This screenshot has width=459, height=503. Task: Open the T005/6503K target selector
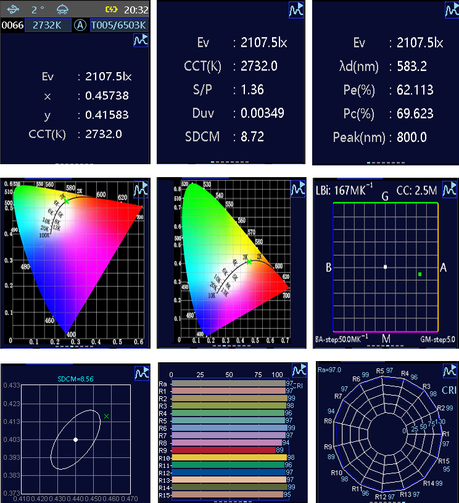(118, 25)
